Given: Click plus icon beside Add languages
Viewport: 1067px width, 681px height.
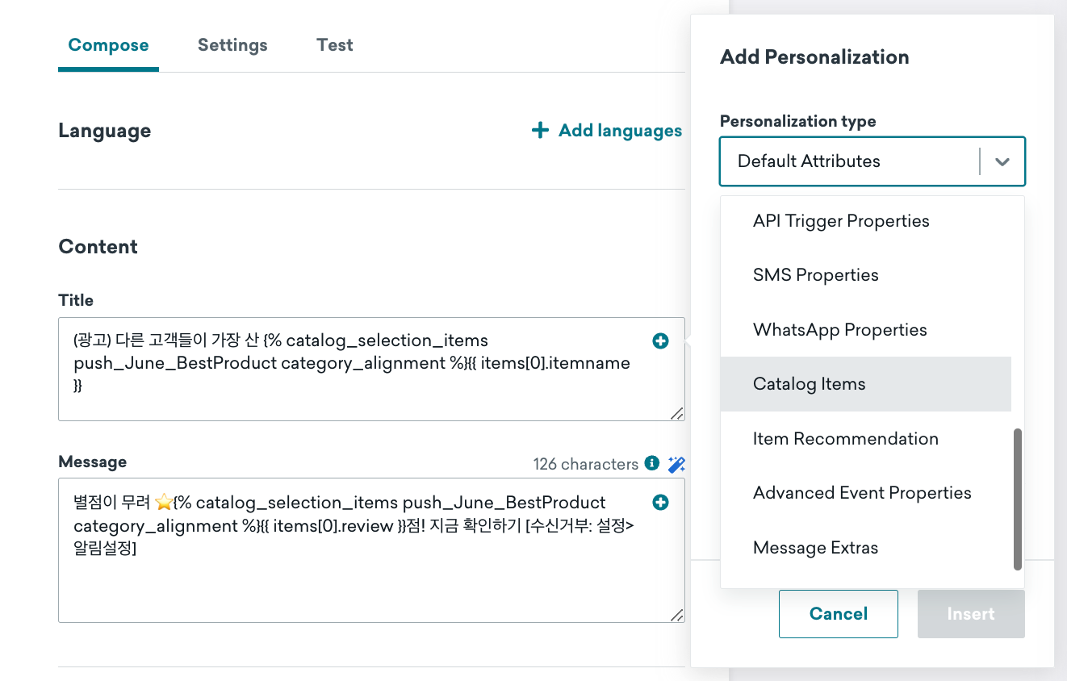Looking at the screenshot, I should pyautogui.click(x=540, y=131).
